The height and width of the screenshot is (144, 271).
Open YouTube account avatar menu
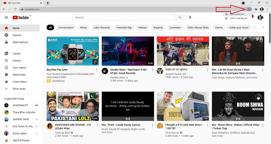tap(260, 17)
